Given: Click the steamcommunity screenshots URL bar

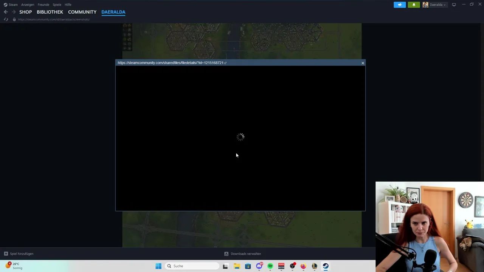Looking at the screenshot, I should click(54, 19).
